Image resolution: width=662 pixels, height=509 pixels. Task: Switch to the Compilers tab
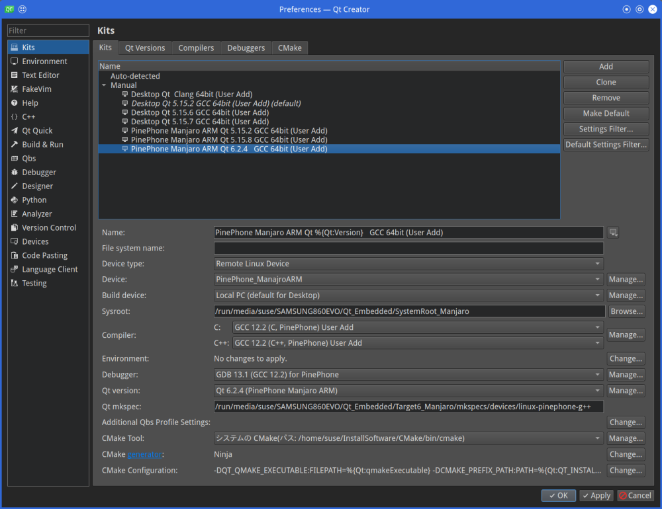click(196, 48)
